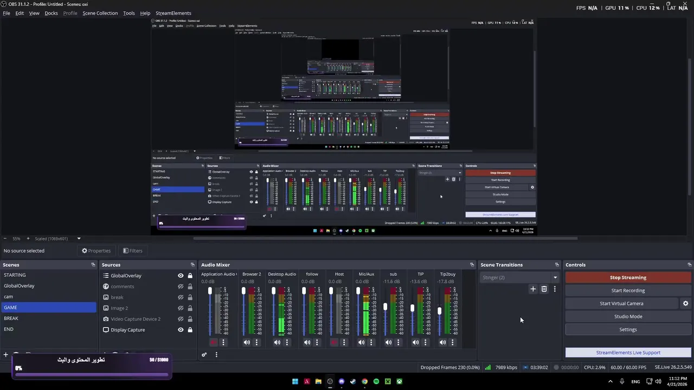Open Audio Mixer toolbar three-dot menu
This screenshot has height=390, width=694.
pos(216,355)
